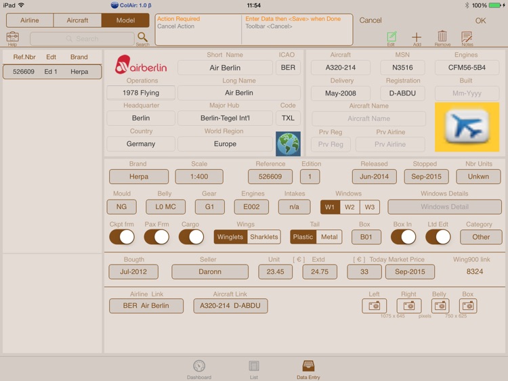Tap the Search magnifier icon
Screen dimensions: 508x381
pyautogui.click(x=142, y=37)
